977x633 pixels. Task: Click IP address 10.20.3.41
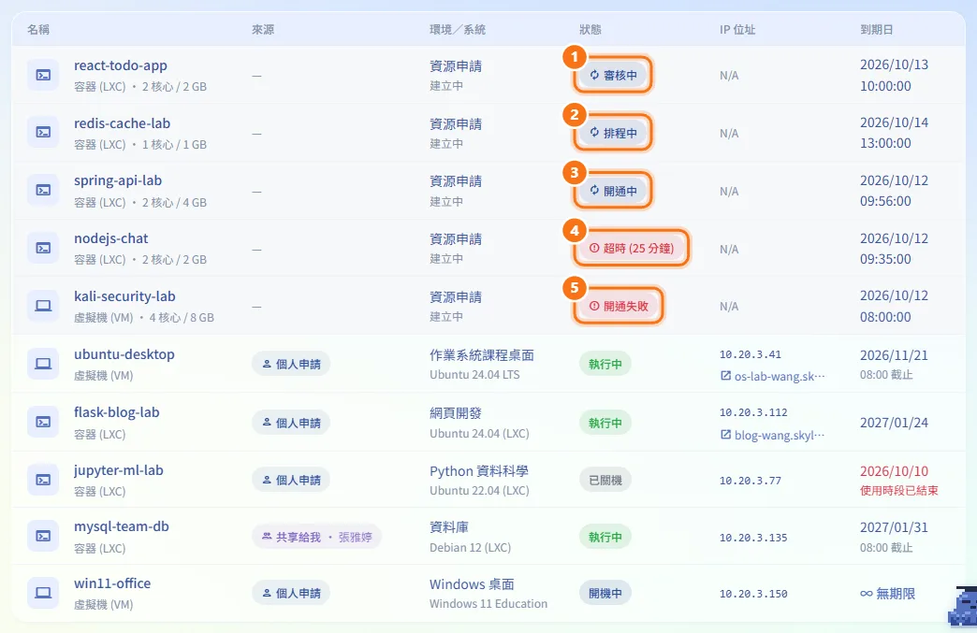751,354
